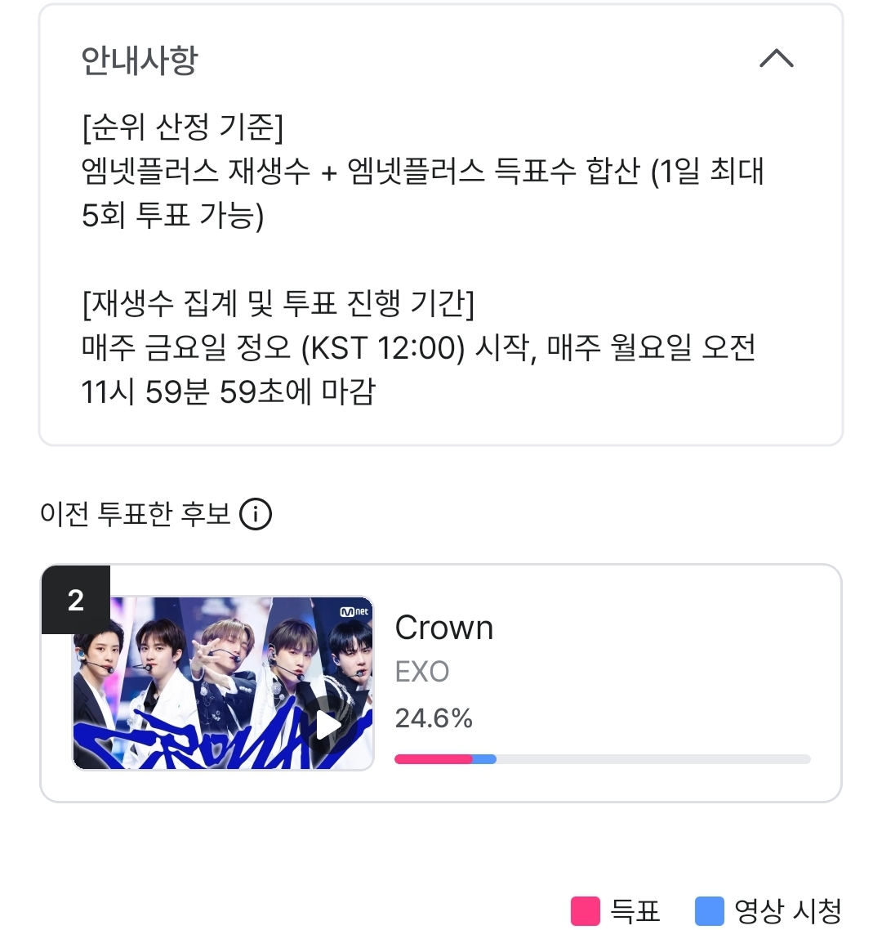The width and height of the screenshot is (882, 930).
Task: Click the 안내사항 header title
Action: tap(140, 60)
